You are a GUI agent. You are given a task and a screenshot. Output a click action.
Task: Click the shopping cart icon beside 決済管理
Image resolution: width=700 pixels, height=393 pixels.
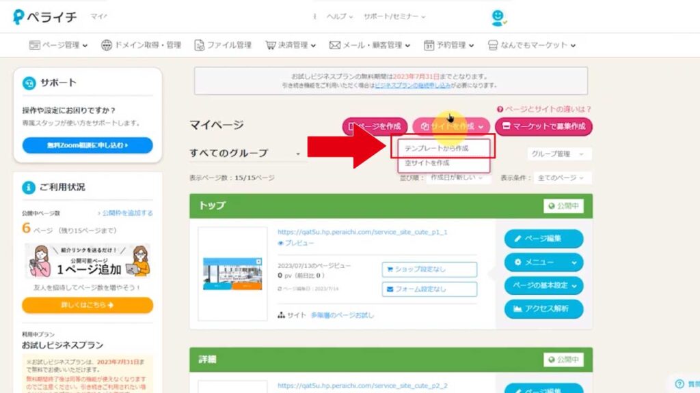[x=271, y=45]
